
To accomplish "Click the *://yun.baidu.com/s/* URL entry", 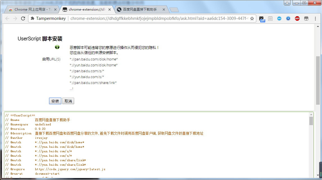I will [x=87, y=77].
